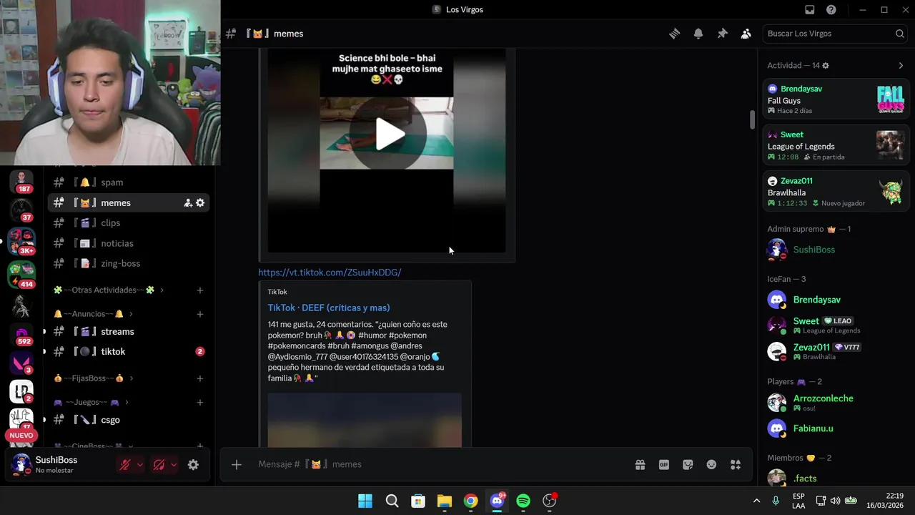Open SushiBoss profile in member list
Screen dimensions: 915x515
[836, 250]
